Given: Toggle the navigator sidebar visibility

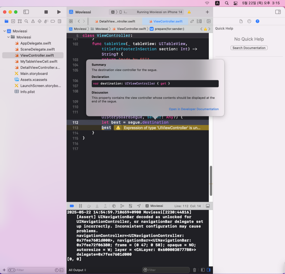Looking at the screenshot, I should [x=26, y=12].
